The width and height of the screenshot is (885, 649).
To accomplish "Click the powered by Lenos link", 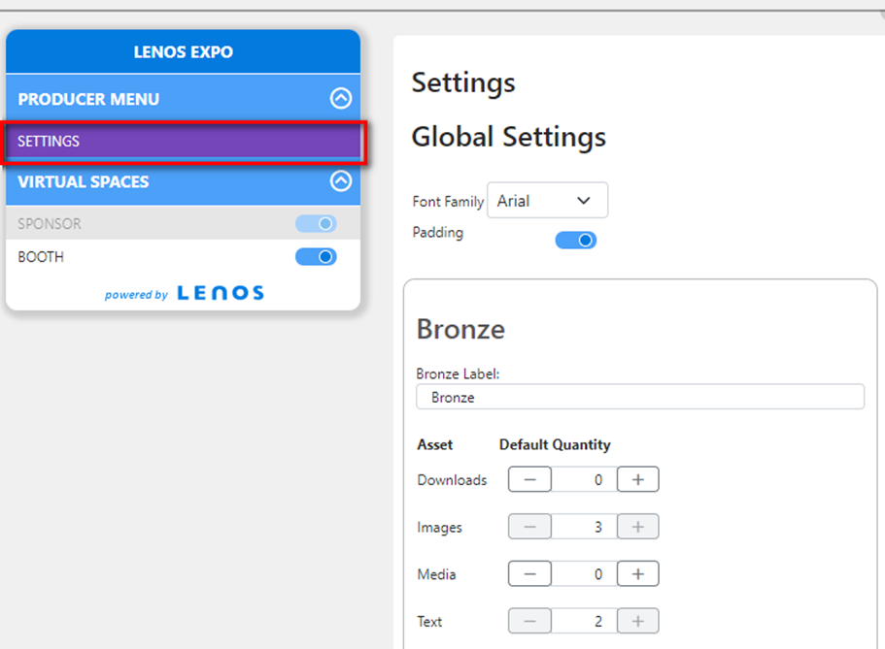I will point(184,293).
